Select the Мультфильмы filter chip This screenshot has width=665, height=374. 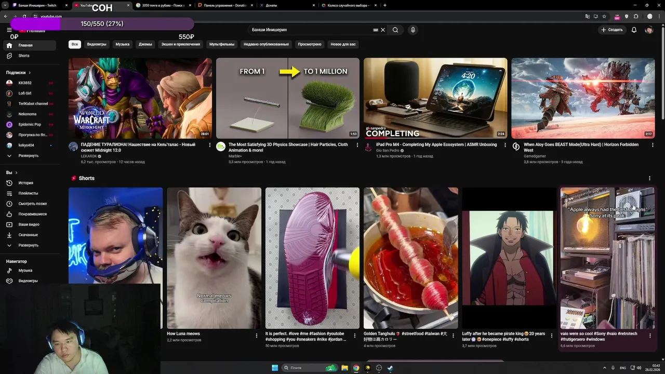click(x=222, y=44)
